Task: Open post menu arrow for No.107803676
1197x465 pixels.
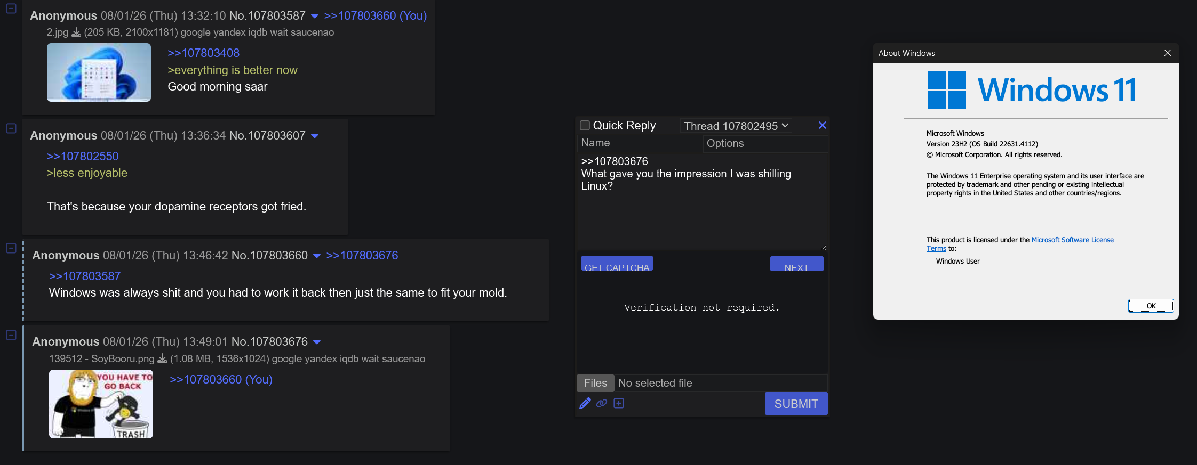Action: tap(317, 342)
